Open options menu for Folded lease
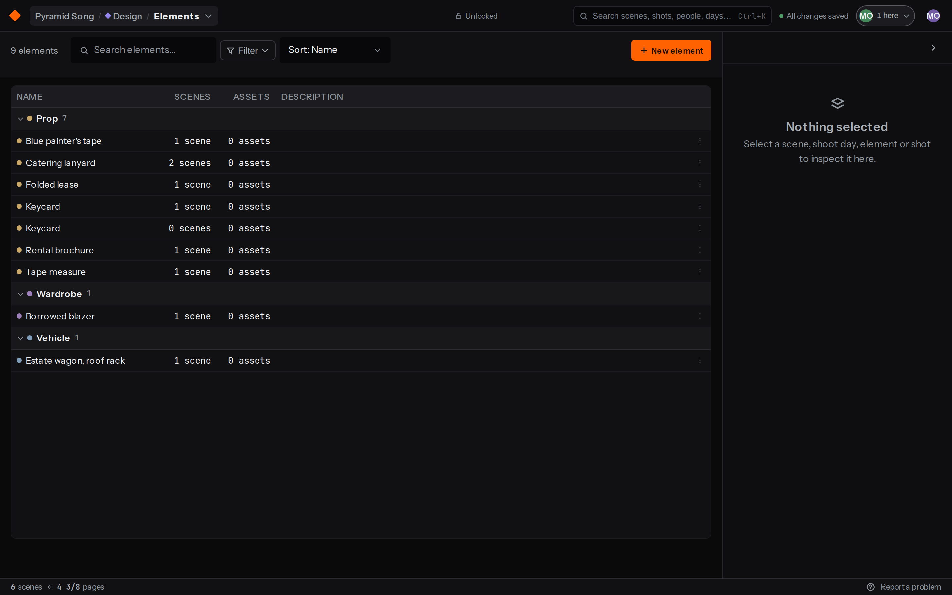This screenshot has height=595, width=952. click(700, 184)
